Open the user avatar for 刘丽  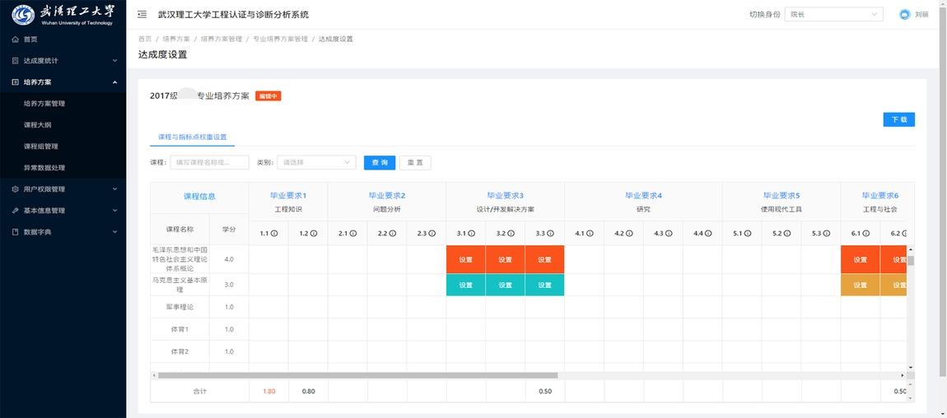point(904,15)
